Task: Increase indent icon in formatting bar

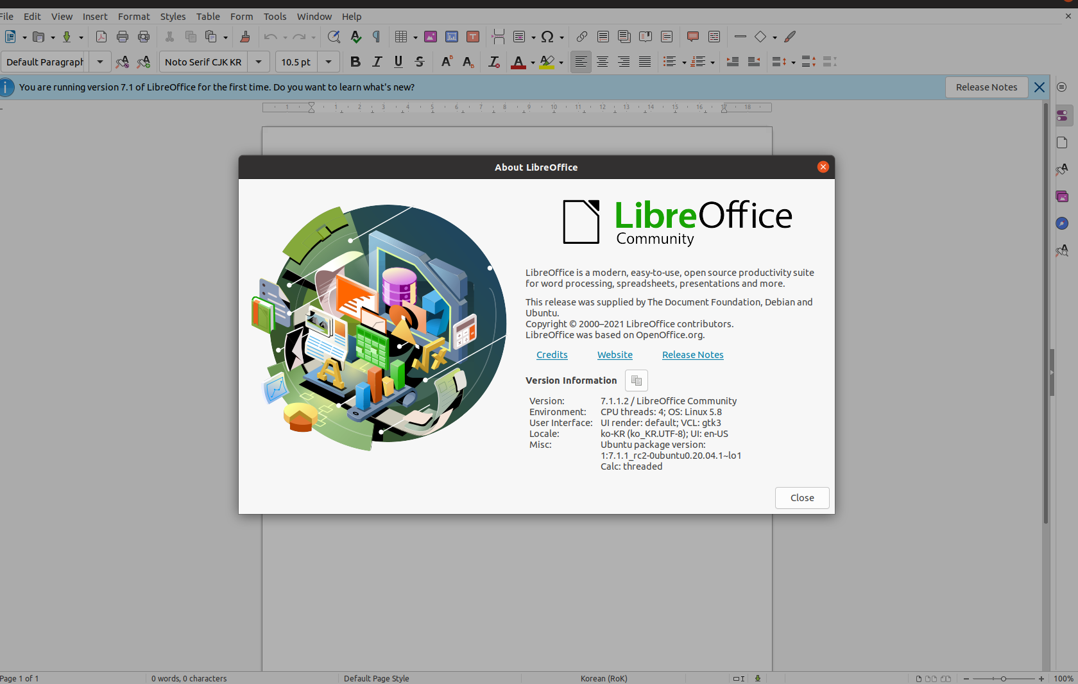Action: [732, 62]
